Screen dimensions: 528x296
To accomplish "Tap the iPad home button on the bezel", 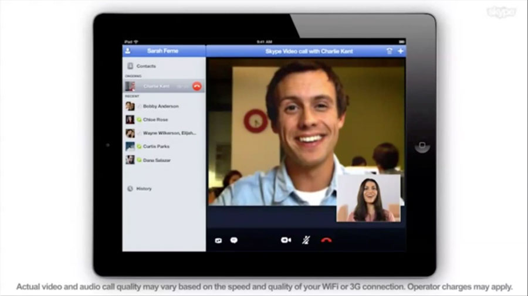I will (422, 145).
